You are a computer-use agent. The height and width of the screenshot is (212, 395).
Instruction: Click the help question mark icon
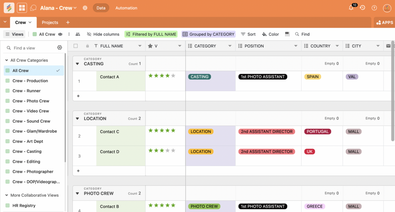(x=374, y=8)
